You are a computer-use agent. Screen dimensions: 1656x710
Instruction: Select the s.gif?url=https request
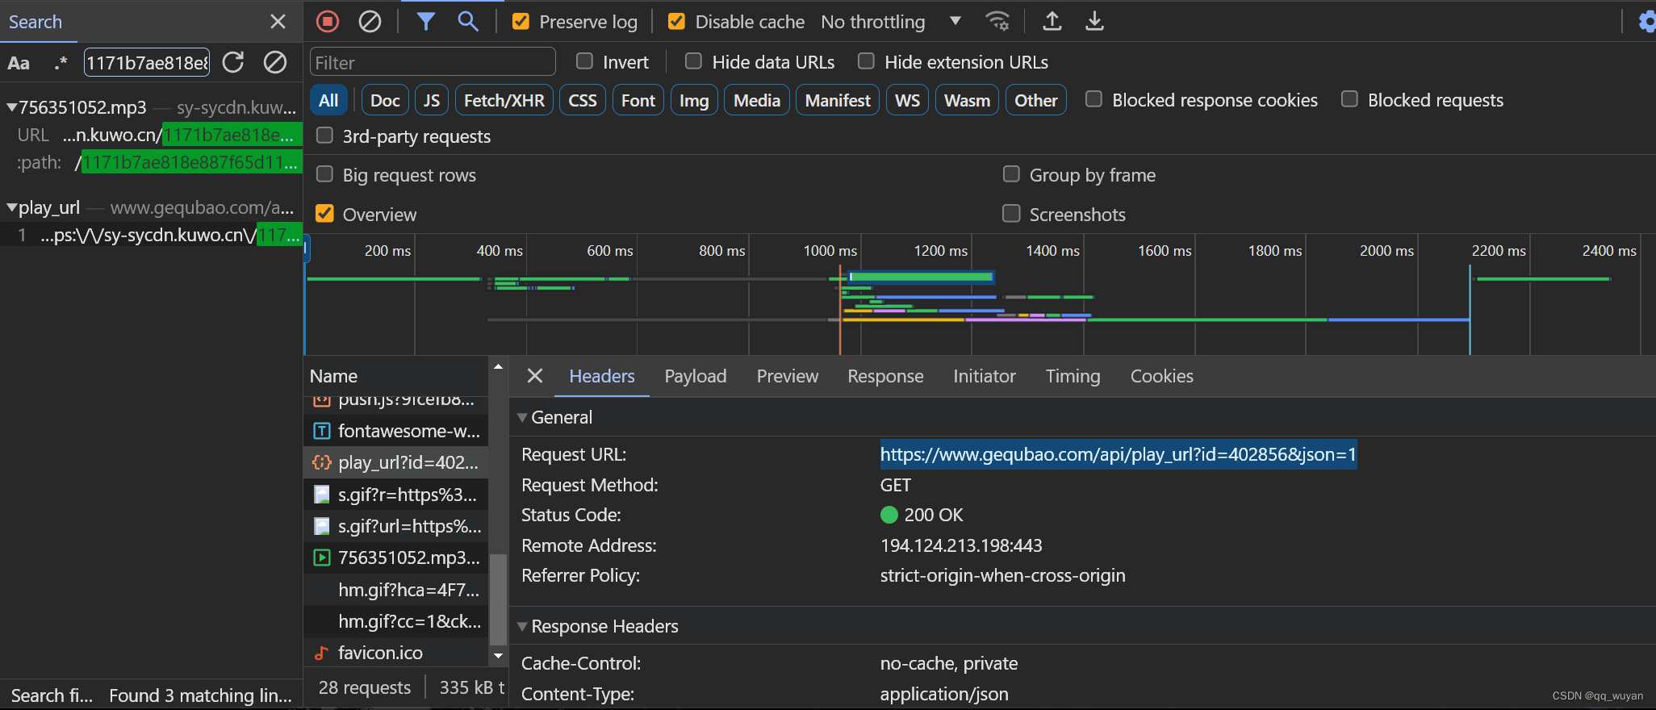pyautogui.click(x=396, y=526)
